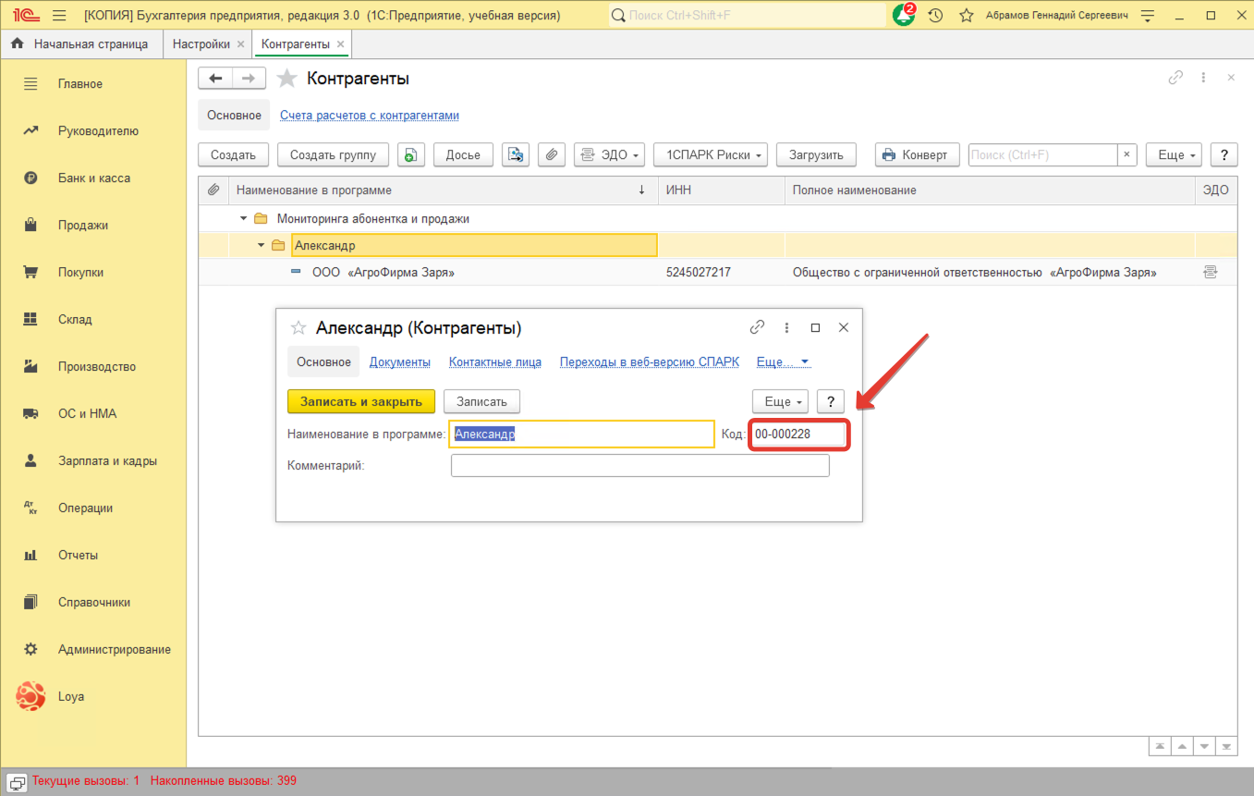Open Продажи section
This screenshot has height=796, width=1254.
click(x=83, y=226)
